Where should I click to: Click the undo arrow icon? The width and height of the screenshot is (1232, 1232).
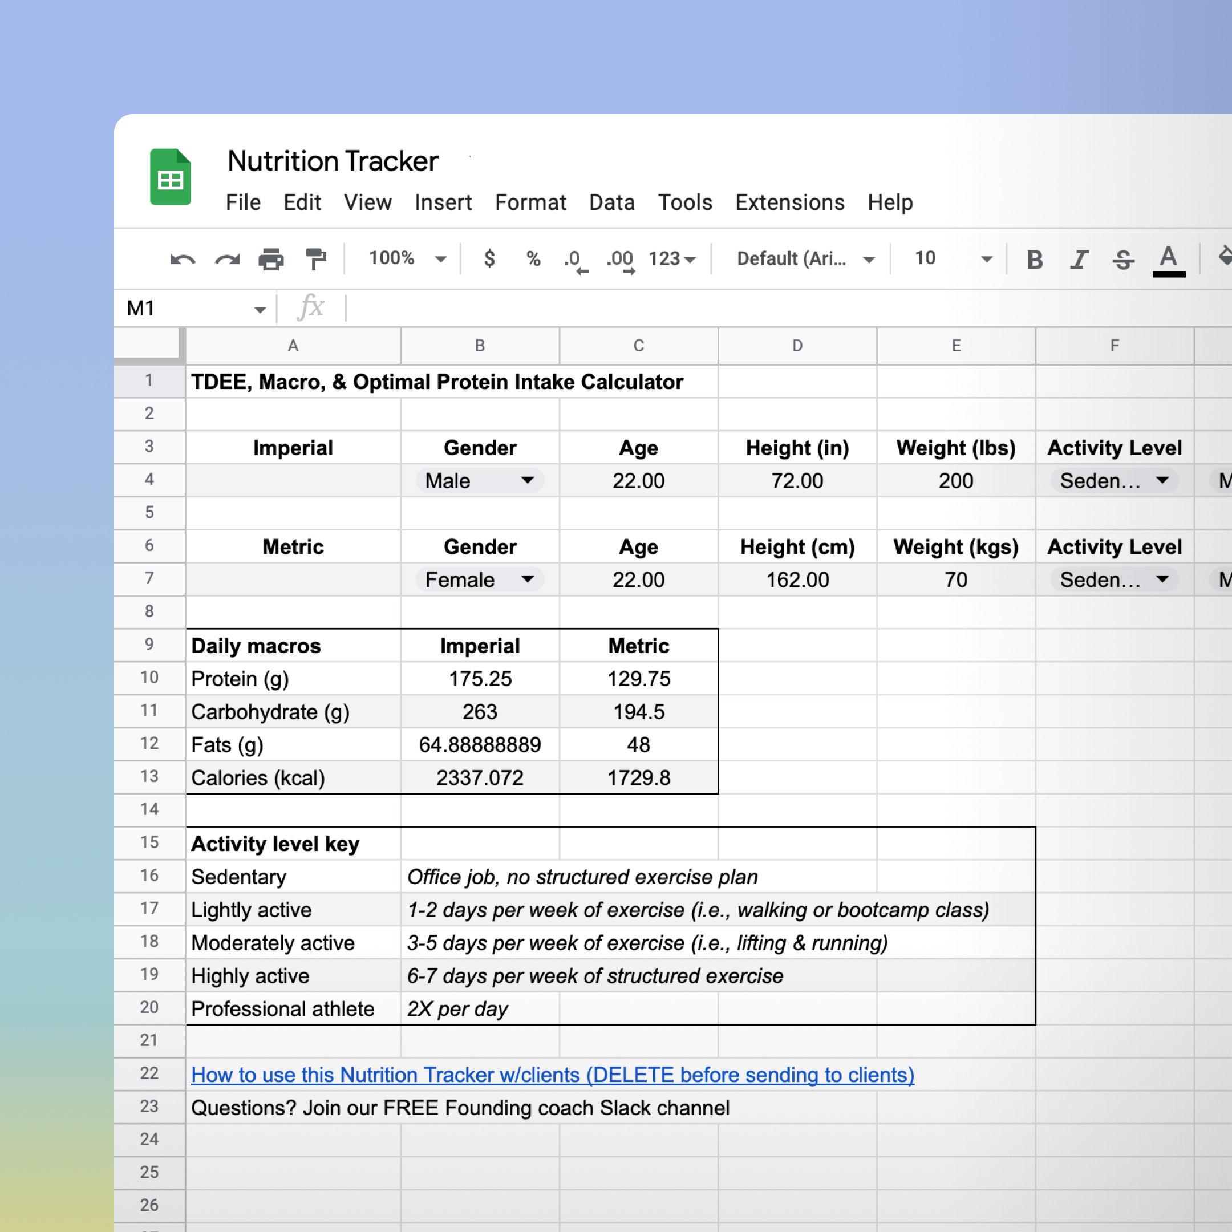pos(183,260)
